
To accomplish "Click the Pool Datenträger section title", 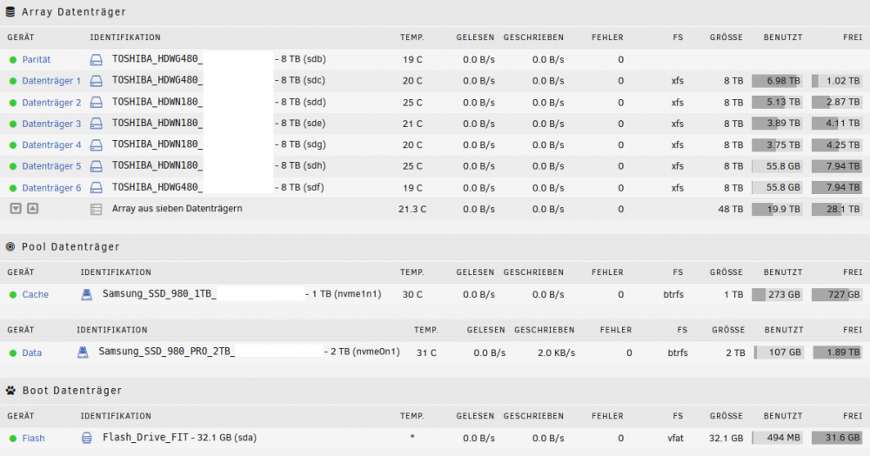I will tap(70, 247).
